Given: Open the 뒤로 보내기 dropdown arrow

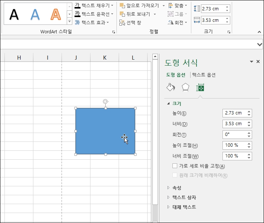Looking at the screenshot, I should click(155, 14).
